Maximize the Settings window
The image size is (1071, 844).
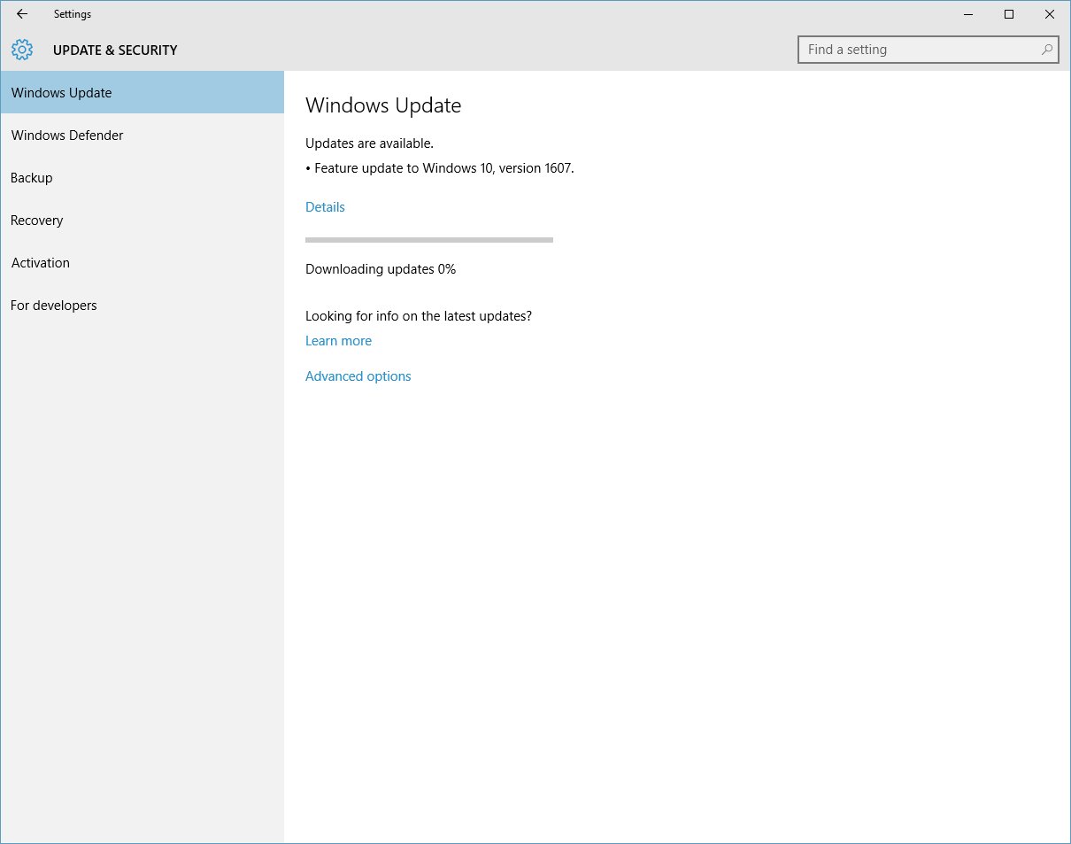tap(1009, 14)
